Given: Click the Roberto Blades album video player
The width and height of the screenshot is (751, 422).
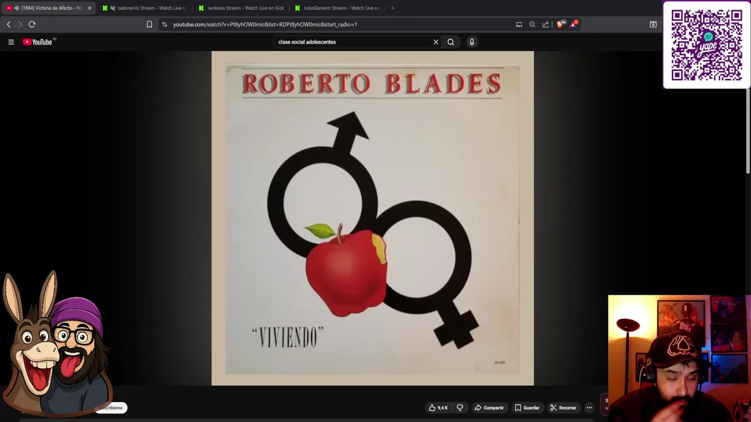Looking at the screenshot, I should click(373, 218).
